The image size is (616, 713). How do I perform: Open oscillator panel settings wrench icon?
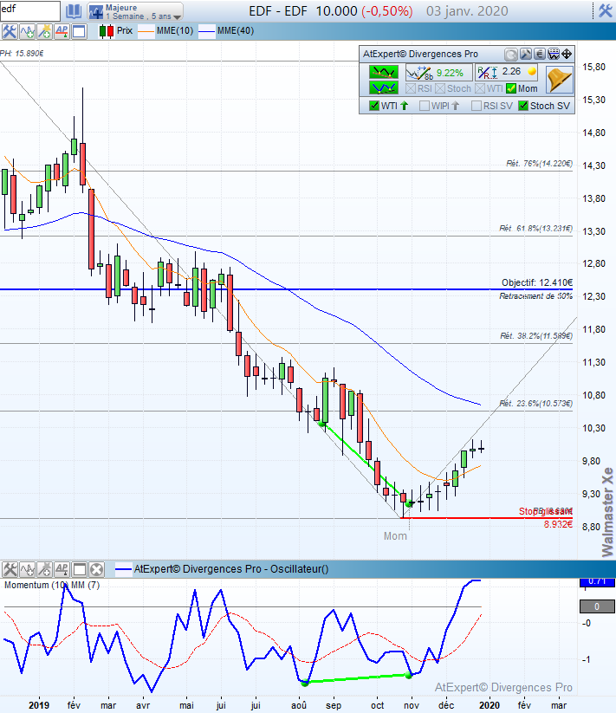tap(10, 569)
